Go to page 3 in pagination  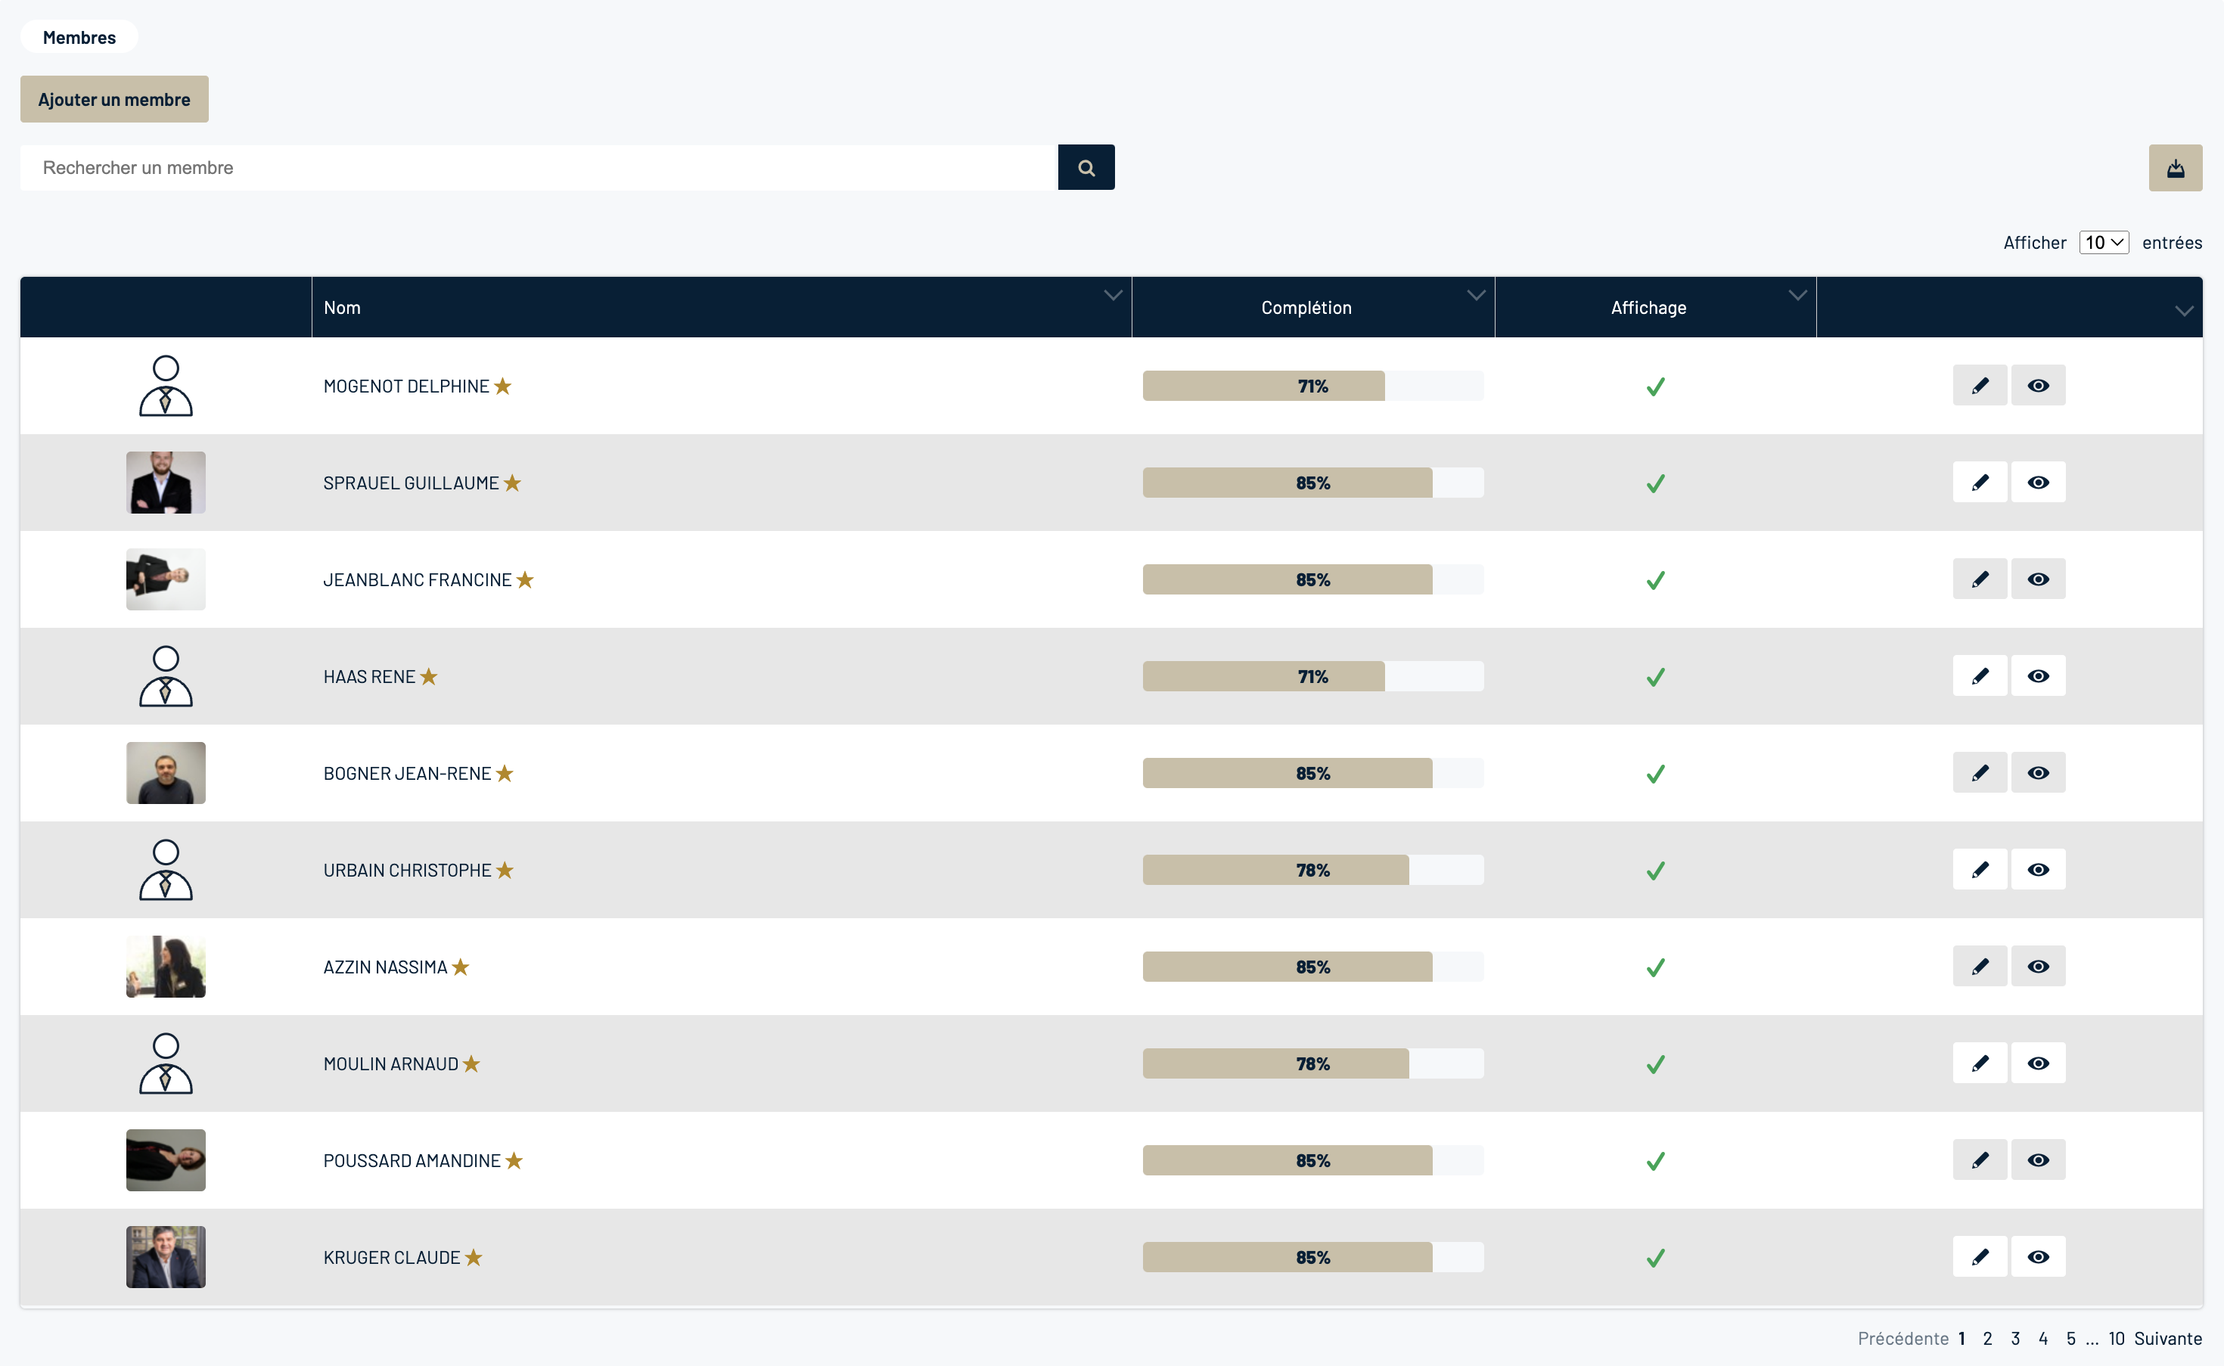(2014, 1338)
